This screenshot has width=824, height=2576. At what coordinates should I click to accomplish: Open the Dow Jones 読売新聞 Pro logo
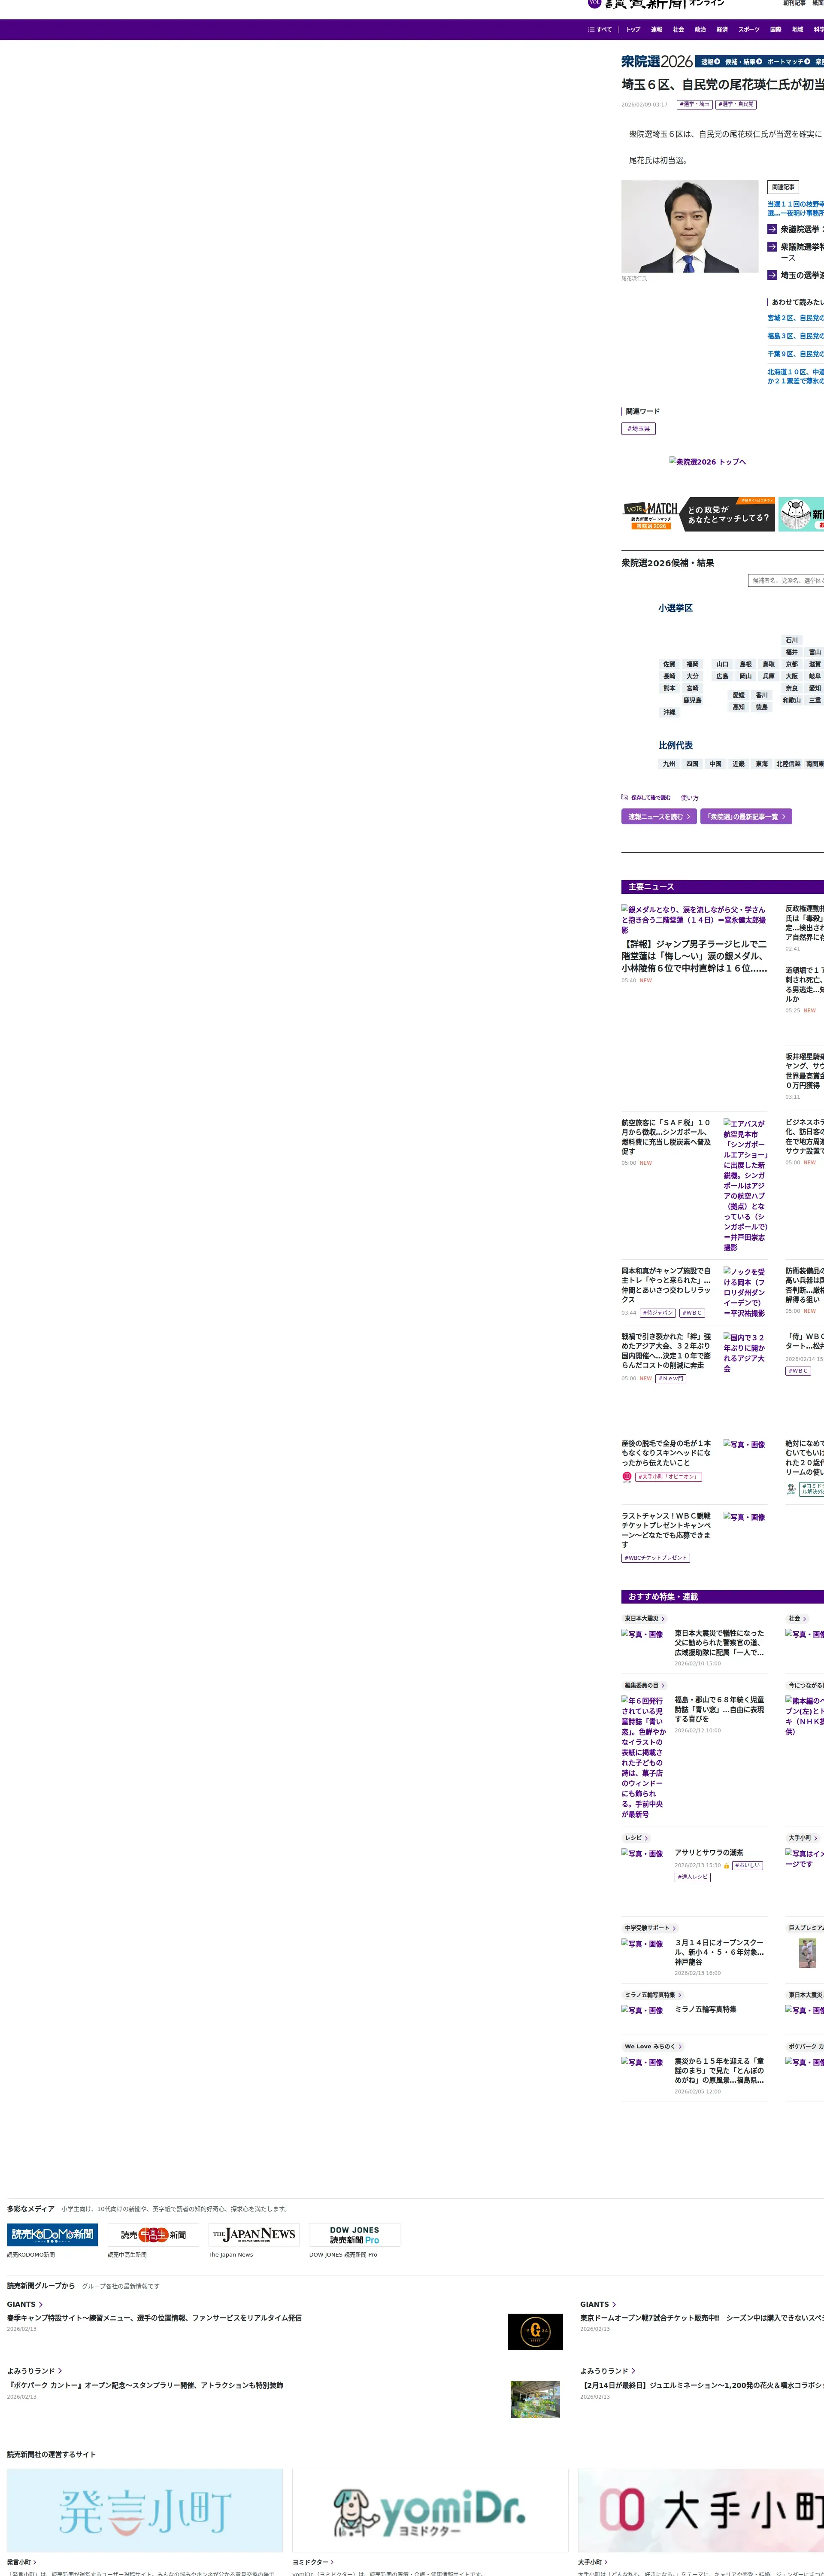pyautogui.click(x=354, y=2235)
